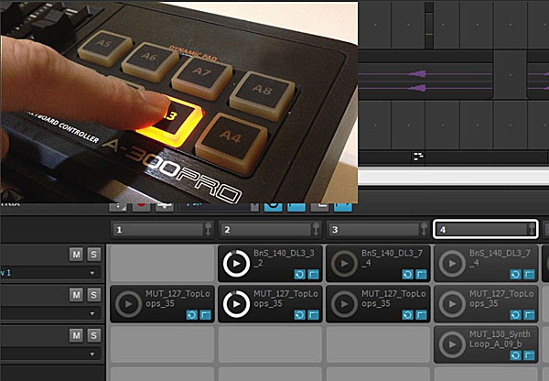
Task: Click the red record button in Matrix toolbar
Action: pyautogui.click(x=142, y=207)
